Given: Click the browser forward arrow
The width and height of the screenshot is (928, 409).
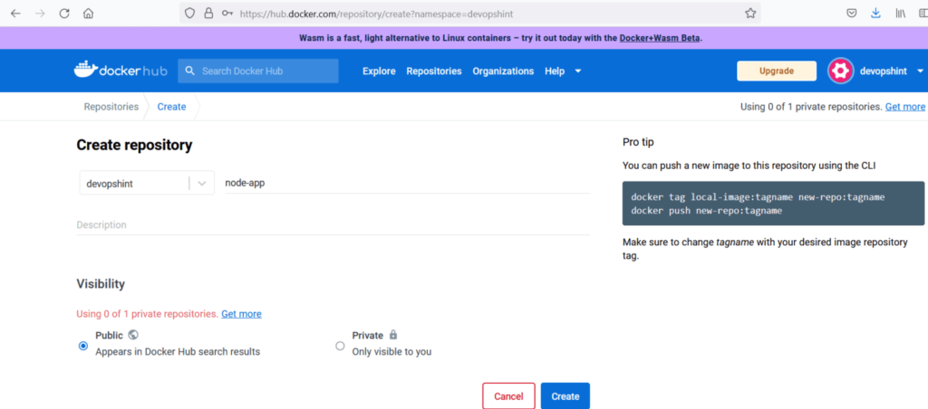Looking at the screenshot, I should [x=40, y=13].
